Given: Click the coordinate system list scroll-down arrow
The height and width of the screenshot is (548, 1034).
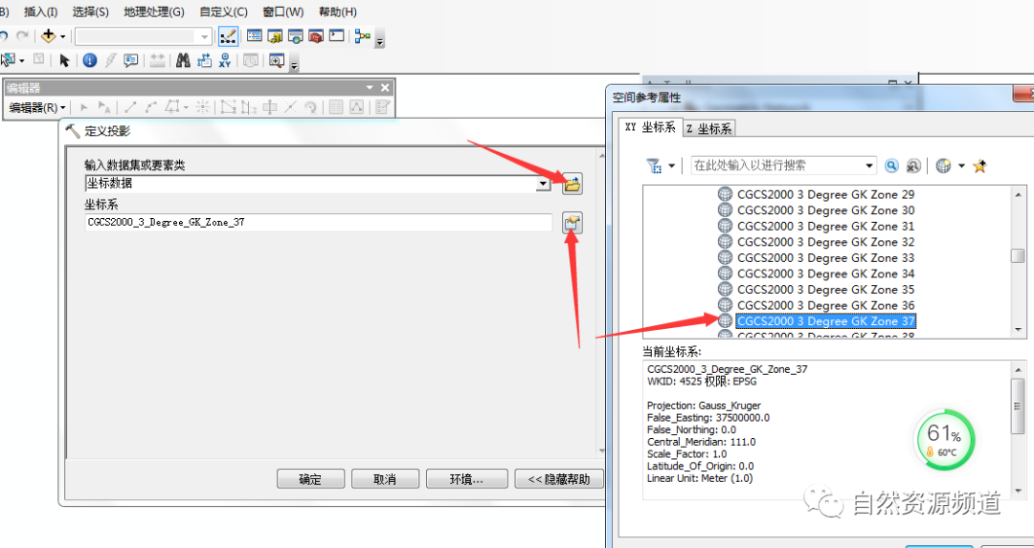Looking at the screenshot, I should point(1018,329).
